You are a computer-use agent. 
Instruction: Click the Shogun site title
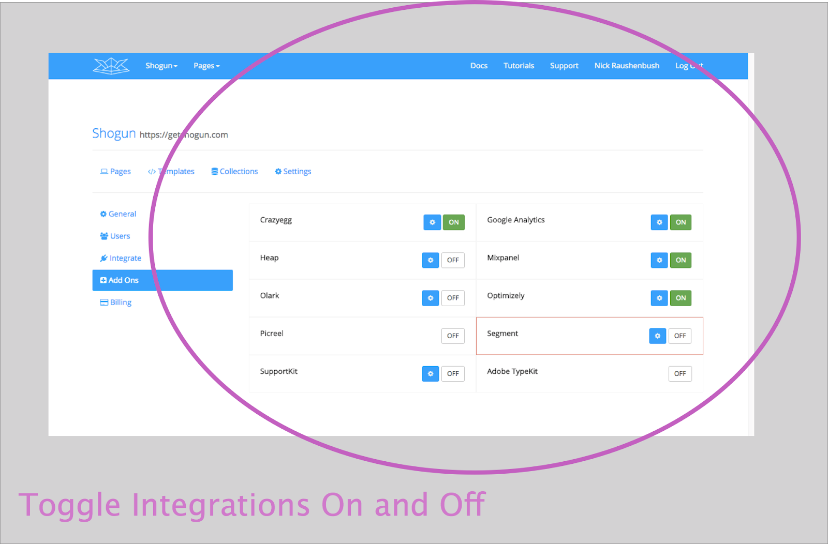[114, 133]
